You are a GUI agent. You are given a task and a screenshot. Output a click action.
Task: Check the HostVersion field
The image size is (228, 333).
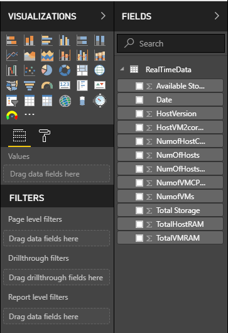139,114
